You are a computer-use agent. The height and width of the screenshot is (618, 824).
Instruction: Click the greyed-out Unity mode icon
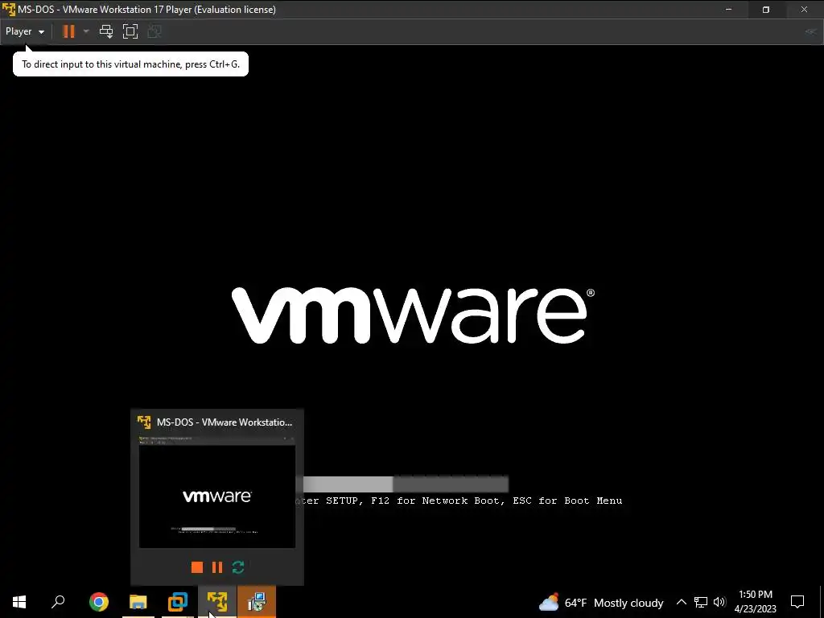pyautogui.click(x=154, y=31)
